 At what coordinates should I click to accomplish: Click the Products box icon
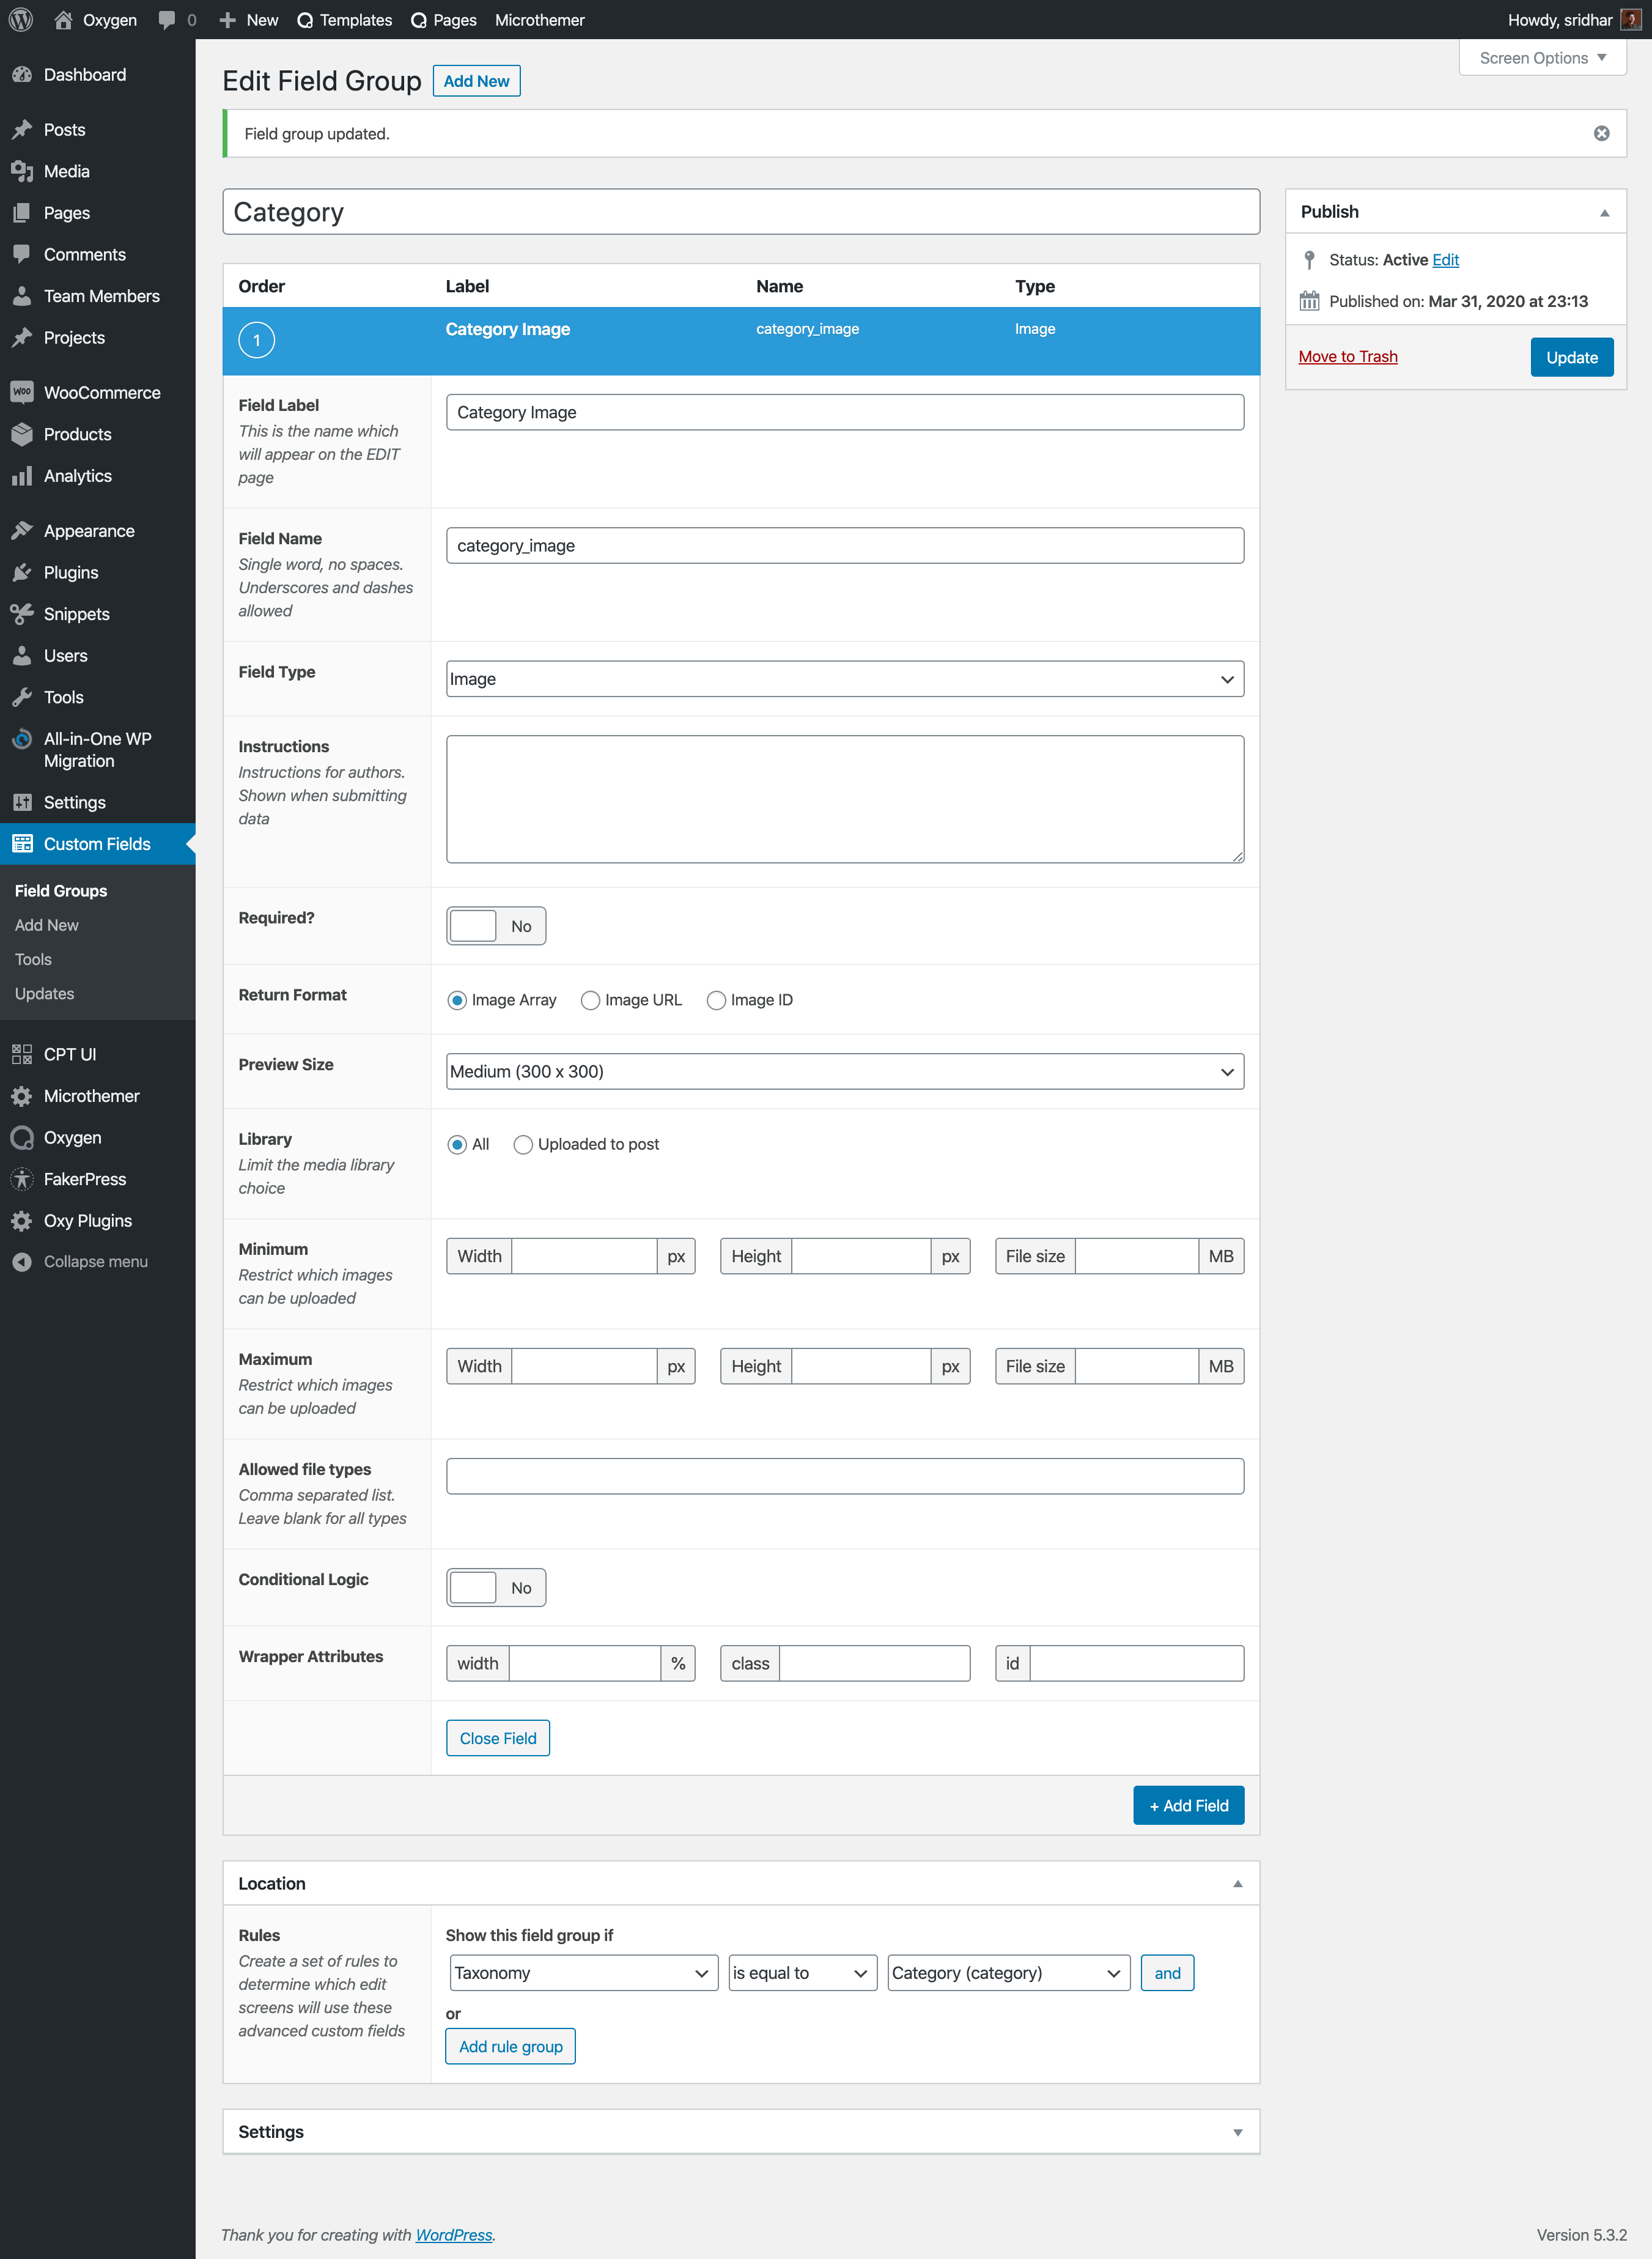tap(22, 434)
